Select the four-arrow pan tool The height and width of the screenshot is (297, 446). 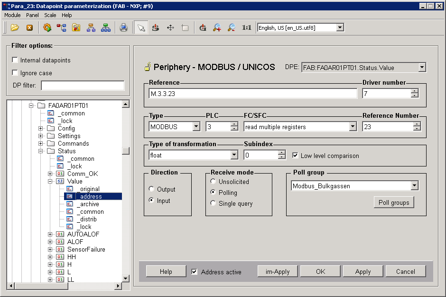(170, 27)
